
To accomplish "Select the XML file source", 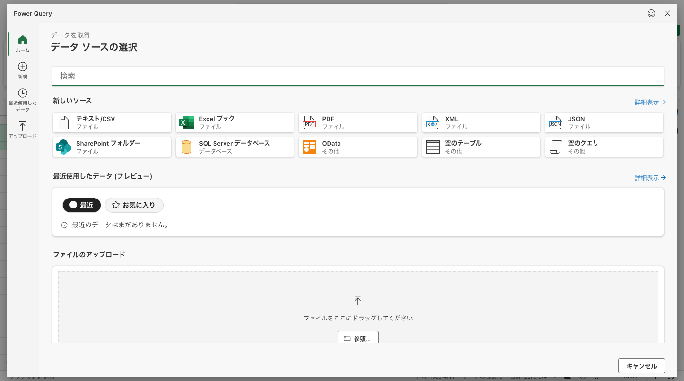I will (481, 122).
